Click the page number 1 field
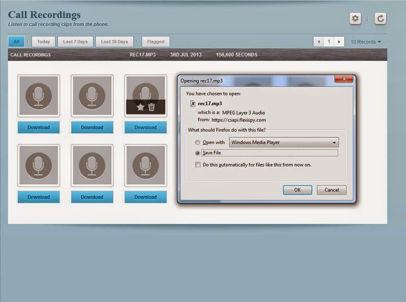Screen dimensions: 406x302 (329, 42)
